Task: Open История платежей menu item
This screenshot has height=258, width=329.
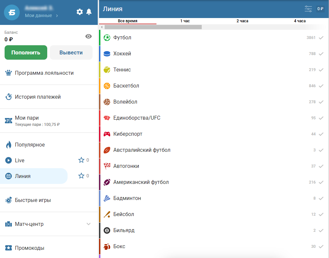Action: coord(49,97)
